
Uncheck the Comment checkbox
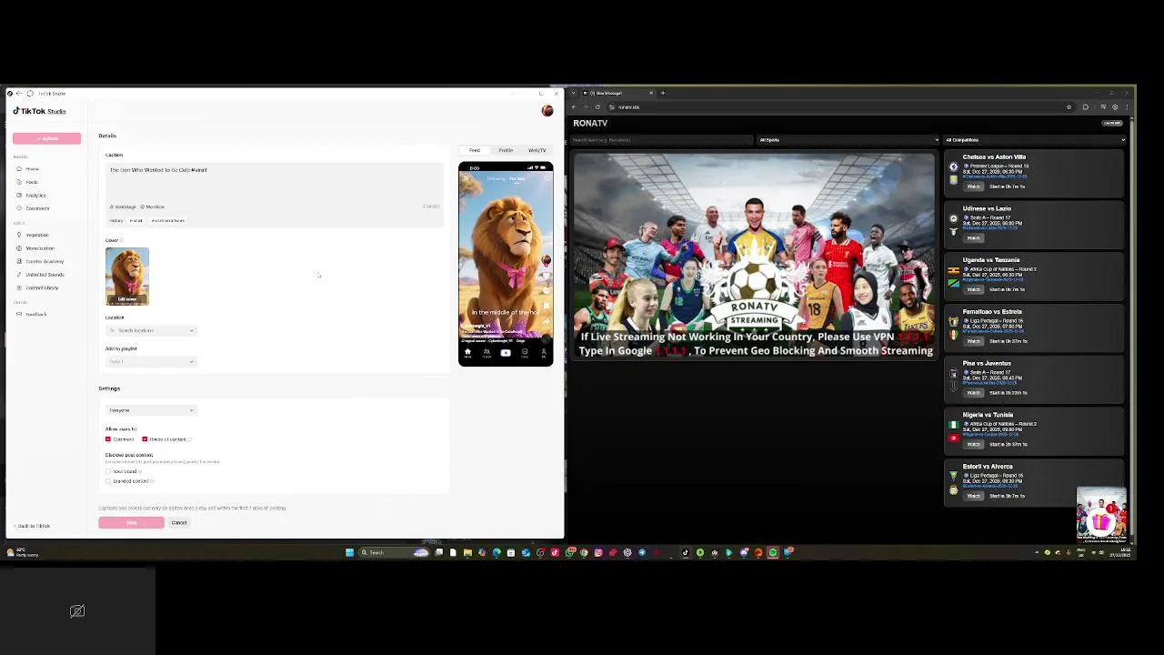108,439
